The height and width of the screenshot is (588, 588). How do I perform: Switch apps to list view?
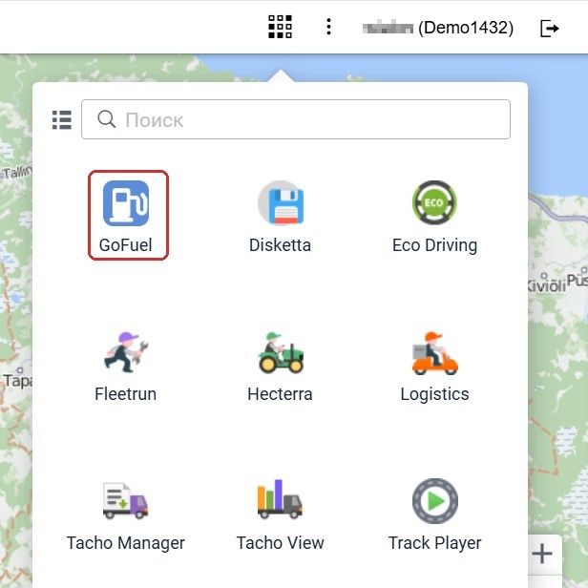pyautogui.click(x=62, y=120)
